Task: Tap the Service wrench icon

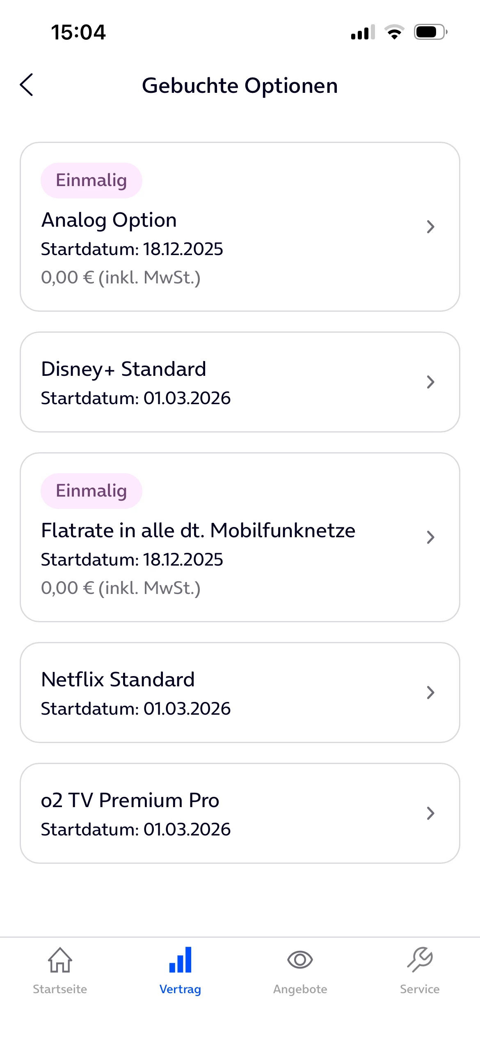Action: click(420, 960)
